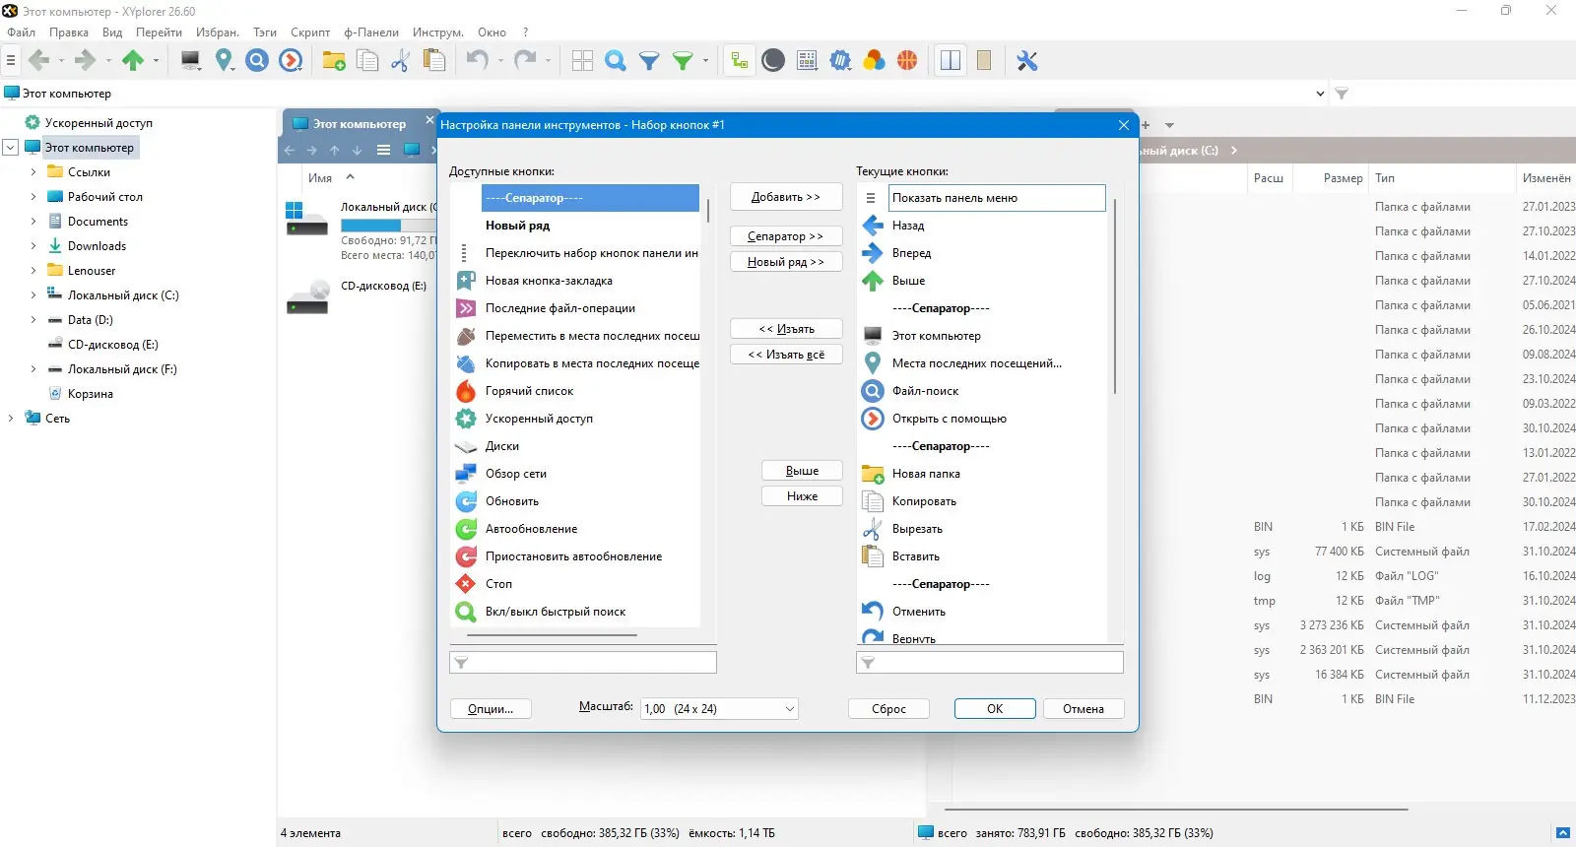
Task: Open the Файл menu
Action: pyautogui.click(x=21, y=33)
